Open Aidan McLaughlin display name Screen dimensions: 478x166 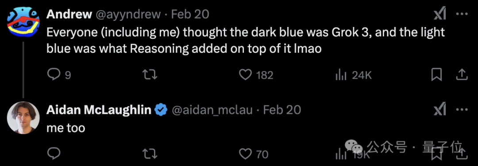[x=99, y=110]
